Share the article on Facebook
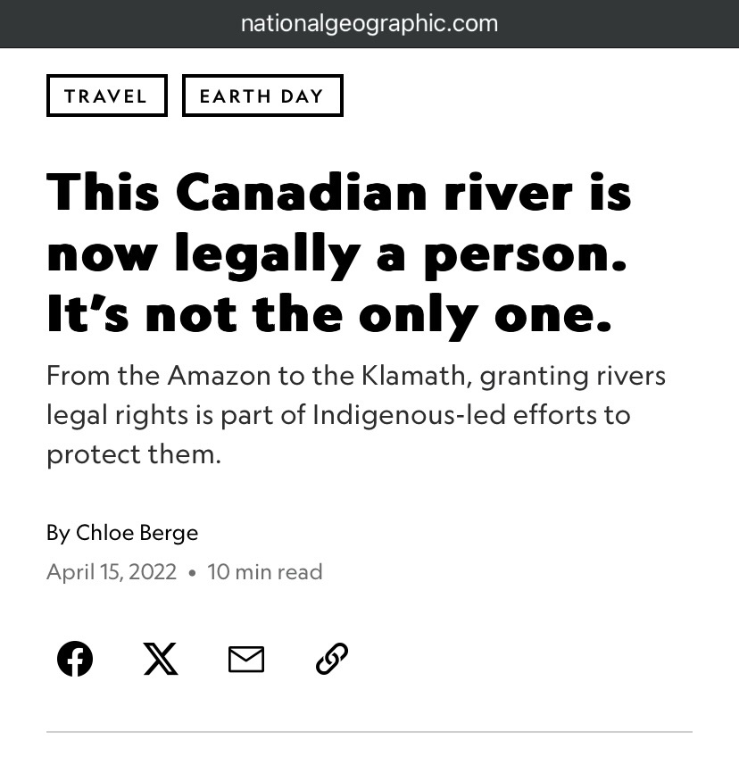Image resolution: width=739 pixels, height=773 pixels. pos(75,659)
